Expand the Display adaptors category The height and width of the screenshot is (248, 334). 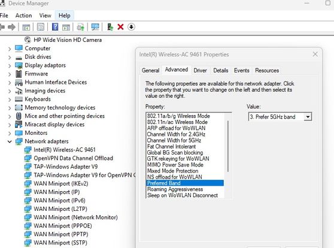coord(10,65)
